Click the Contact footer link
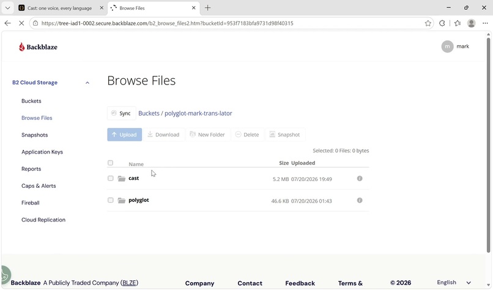This screenshot has width=493, height=290. 250,283
